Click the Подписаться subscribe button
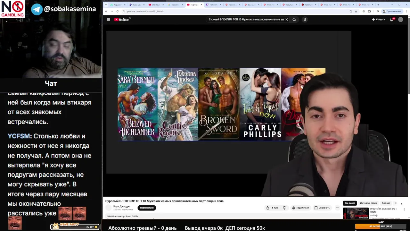 (x=147, y=208)
